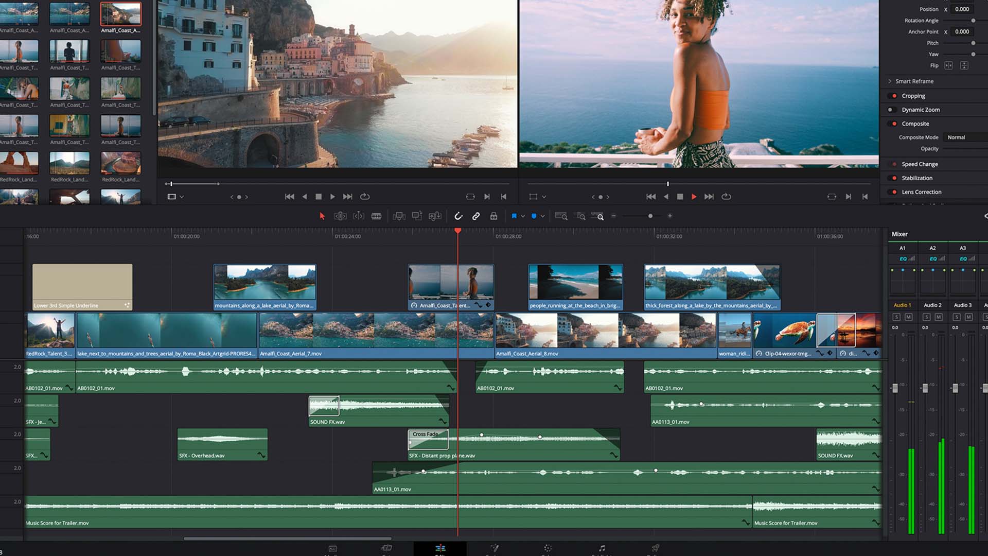
Task: Enable the Dynamic Zoom toggle
Action: tap(891, 110)
